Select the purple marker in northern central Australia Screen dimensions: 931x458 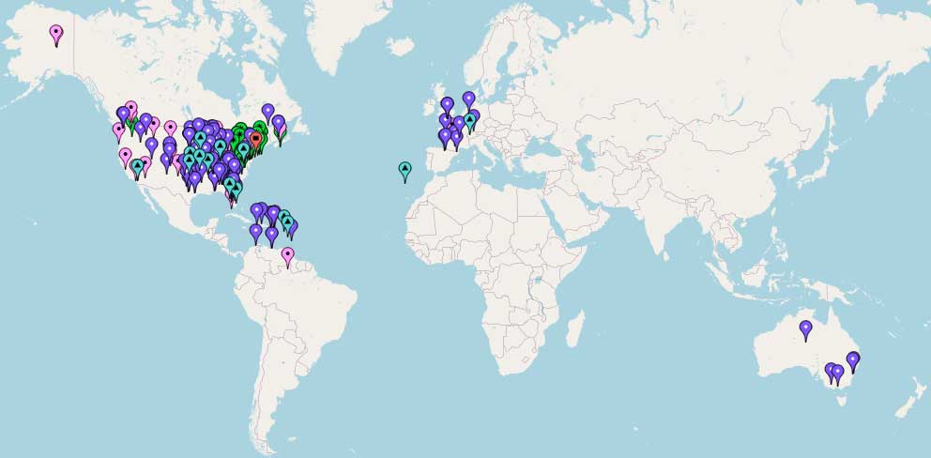[805, 328]
